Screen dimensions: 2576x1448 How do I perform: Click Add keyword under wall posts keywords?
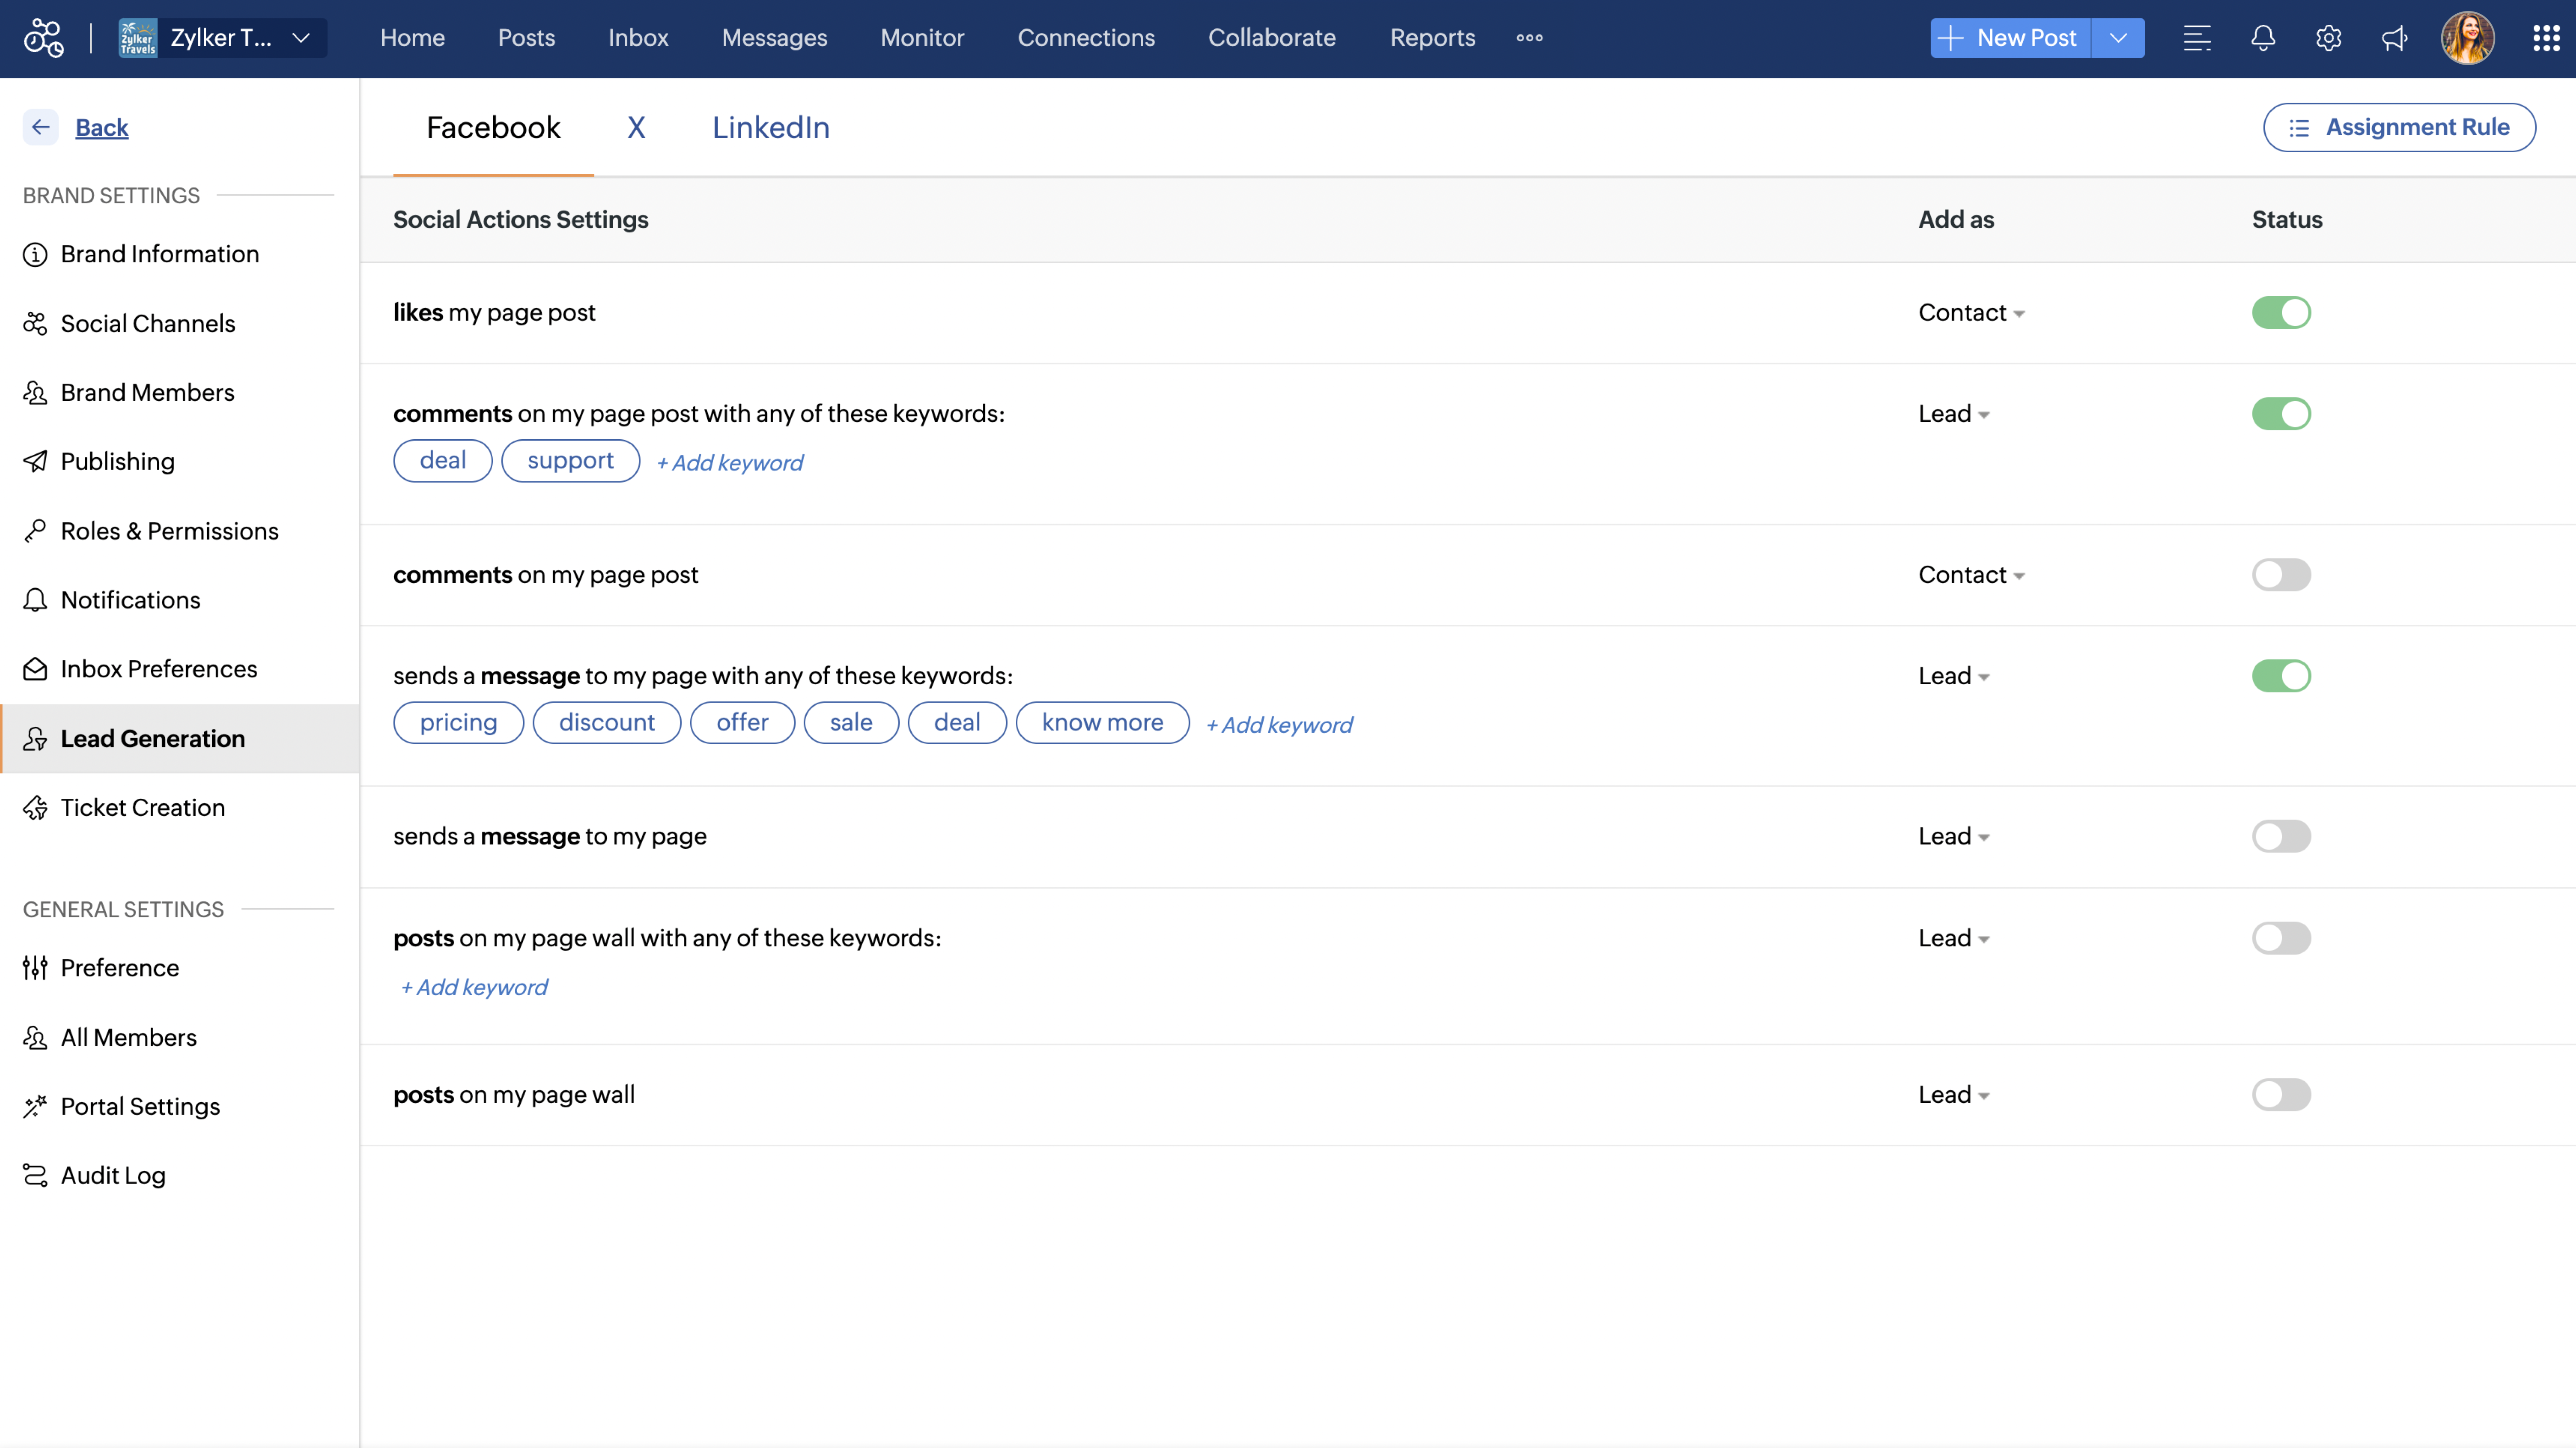point(474,987)
